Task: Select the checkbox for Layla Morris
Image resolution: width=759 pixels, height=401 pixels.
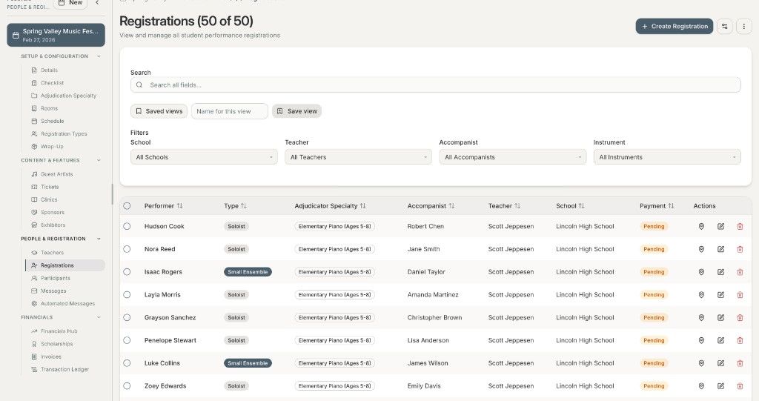Action: pyautogui.click(x=127, y=295)
